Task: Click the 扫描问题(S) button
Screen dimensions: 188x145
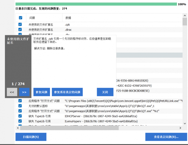Action: [31, 137]
